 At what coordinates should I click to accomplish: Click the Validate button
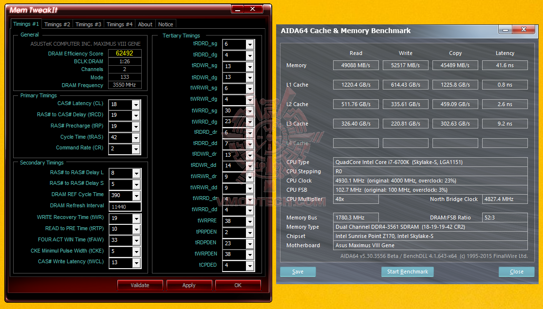tap(140, 285)
